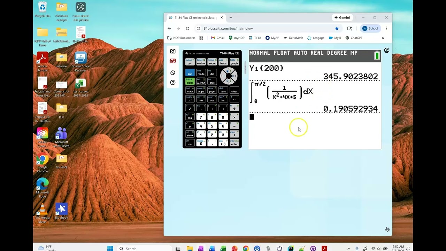
Task: Open Recycle Bin on the desktop
Action: (x=43, y=10)
